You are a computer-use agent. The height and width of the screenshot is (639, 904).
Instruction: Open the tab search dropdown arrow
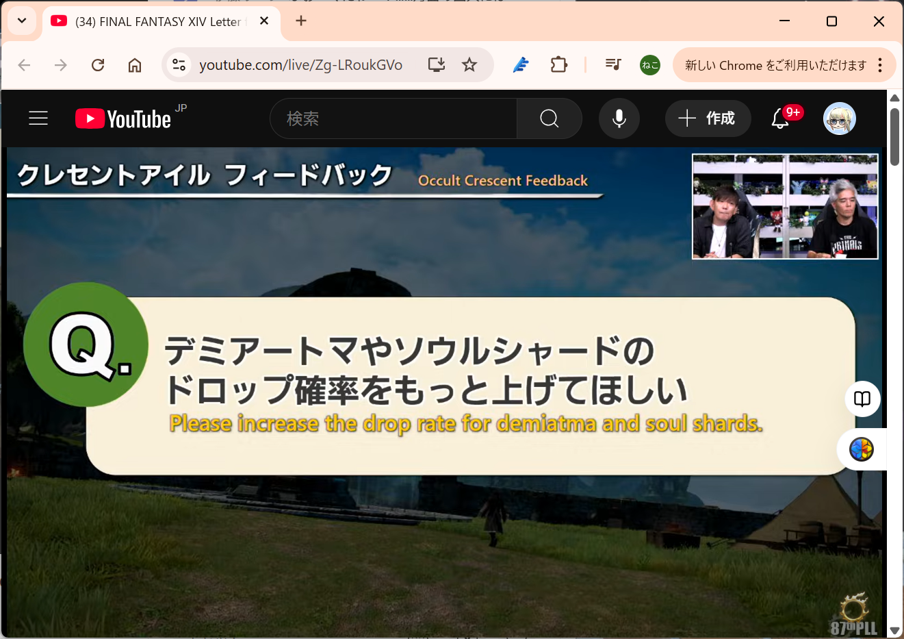22,21
